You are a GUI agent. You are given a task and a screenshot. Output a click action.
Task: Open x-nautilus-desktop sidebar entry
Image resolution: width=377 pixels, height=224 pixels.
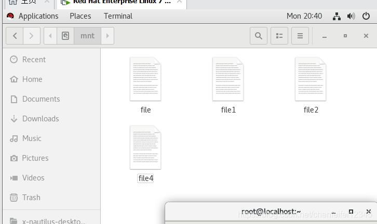point(51,221)
